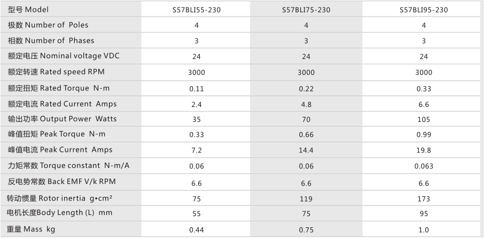The height and width of the screenshot is (238, 484).
Task: Select the Number of Poles row label
Action: pos(48,25)
